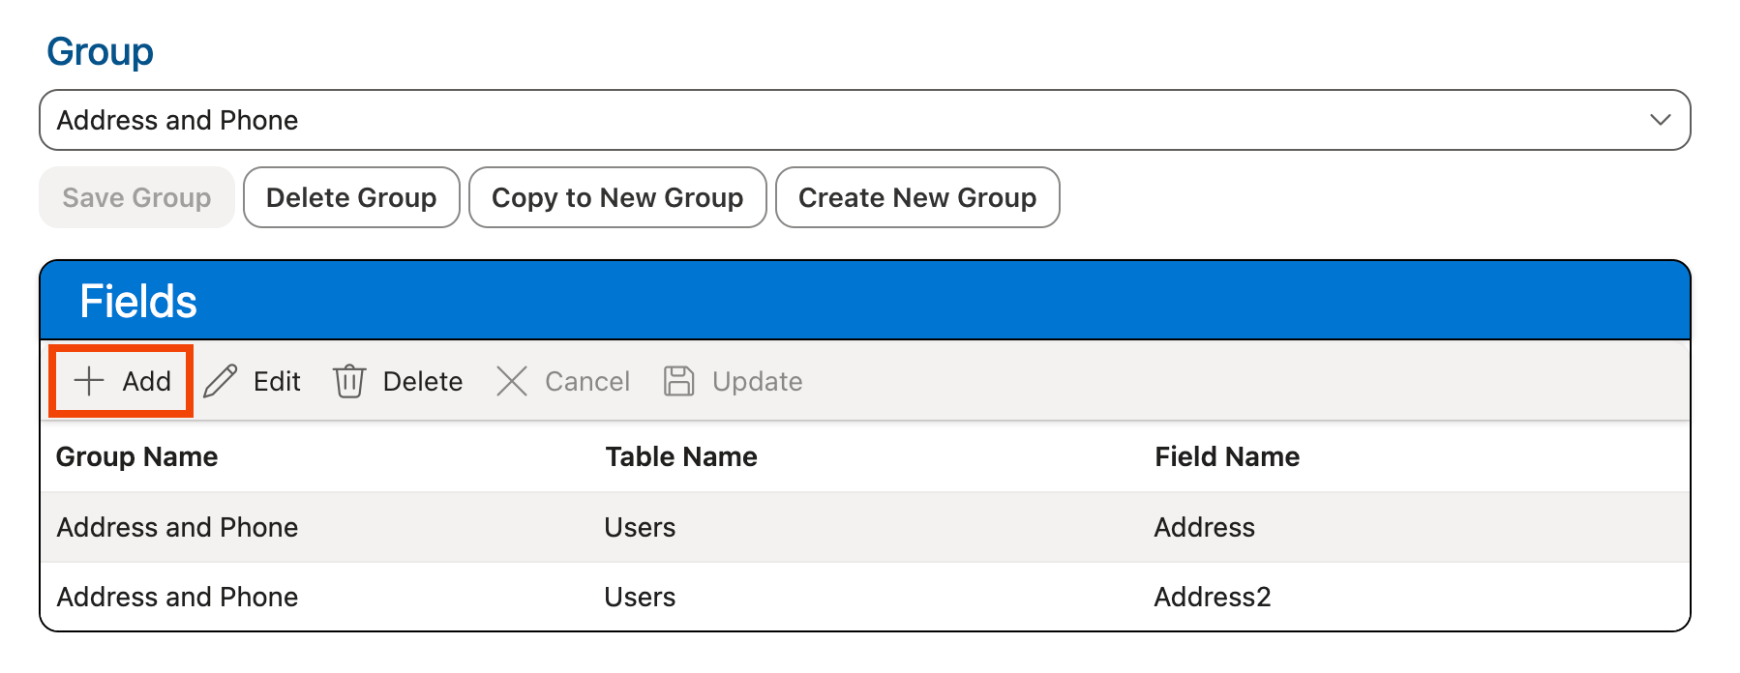The image size is (1740, 673).
Task: Click the Users cell in the first row
Action: 640,527
